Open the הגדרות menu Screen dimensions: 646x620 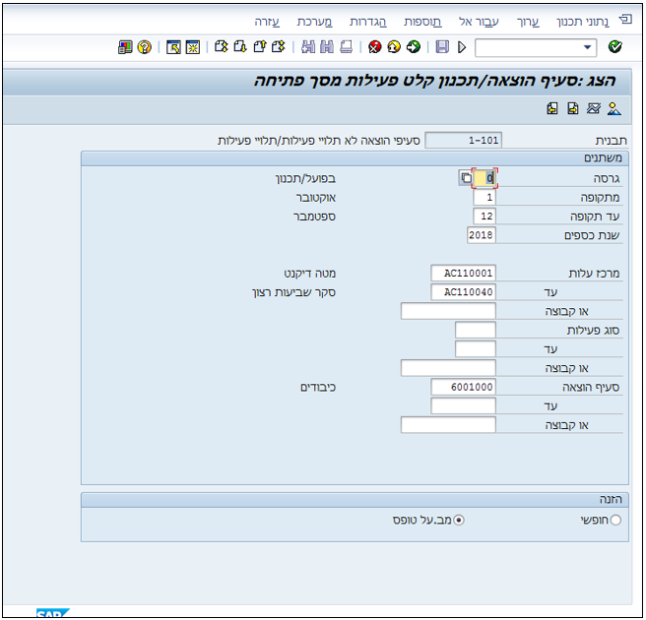[x=367, y=21]
